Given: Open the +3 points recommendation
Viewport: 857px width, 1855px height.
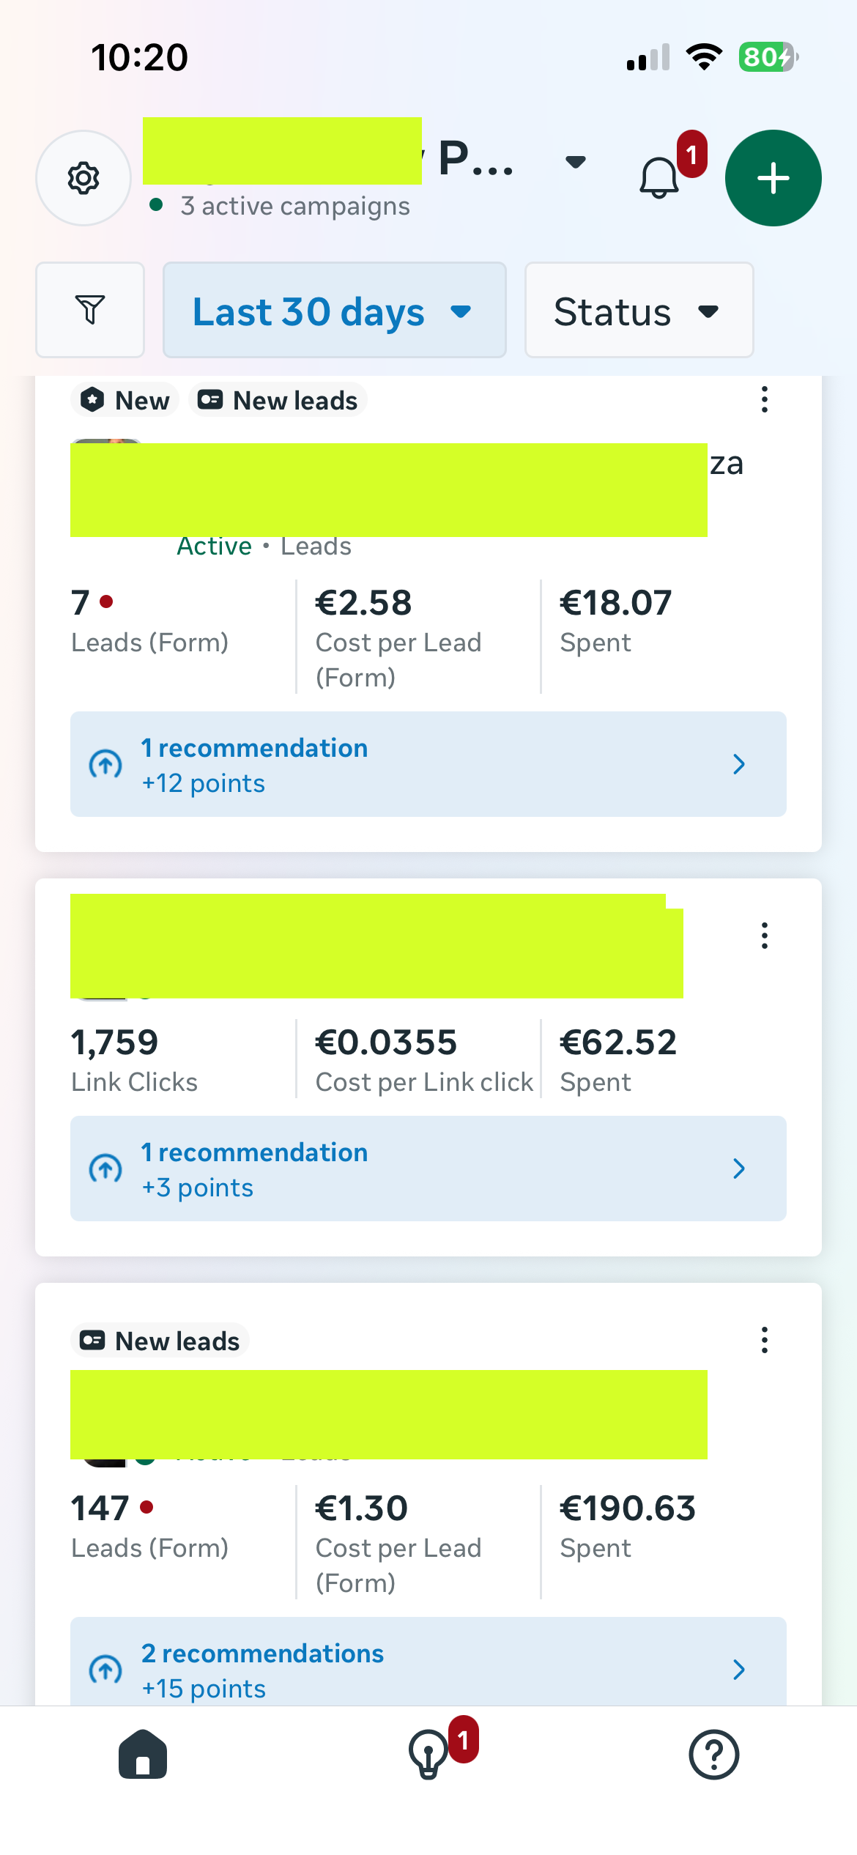Looking at the screenshot, I should click(428, 1169).
